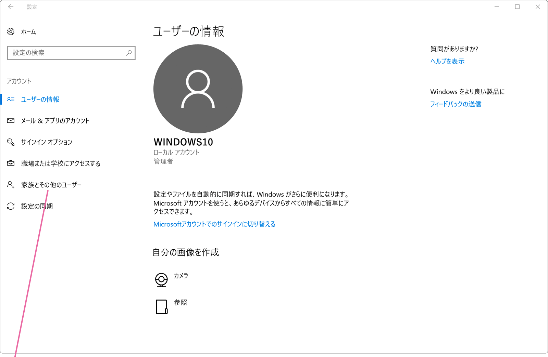Click the back arrow icon

(11, 7)
